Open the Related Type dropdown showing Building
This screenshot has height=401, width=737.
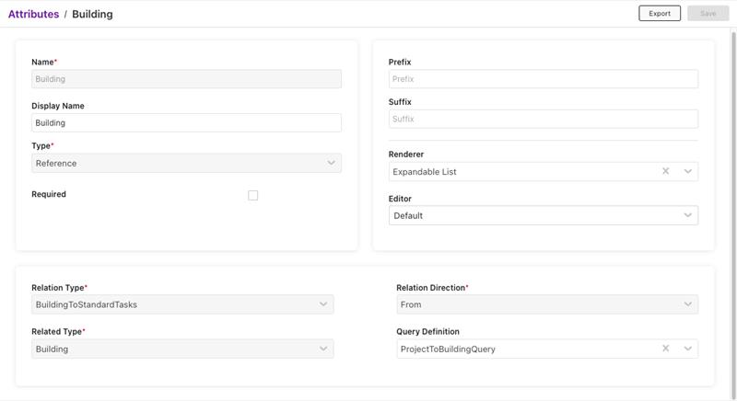[182, 349]
